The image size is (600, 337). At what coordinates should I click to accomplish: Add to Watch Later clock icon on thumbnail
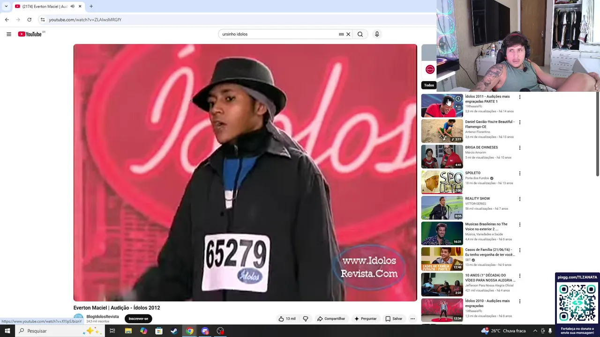pos(458,99)
